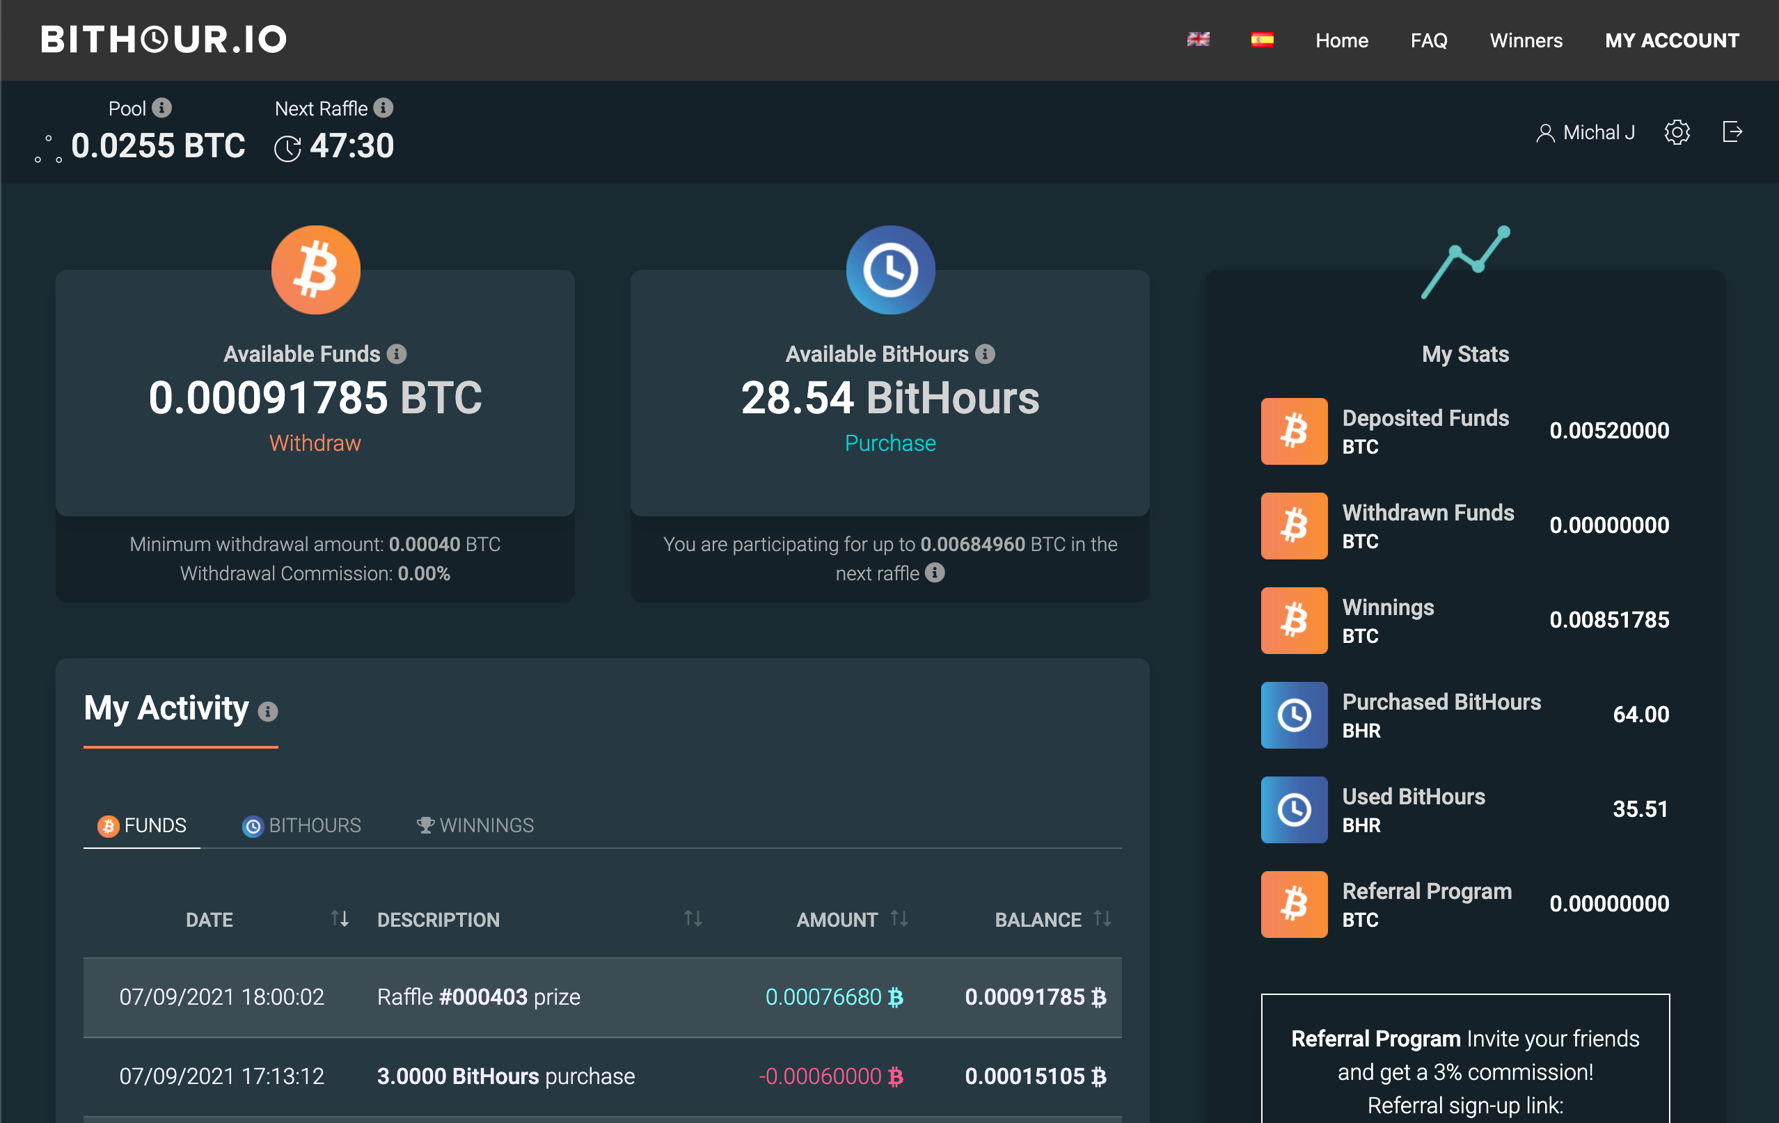Image resolution: width=1779 pixels, height=1123 pixels.
Task: Show info about next raffle participation
Action: [x=935, y=573]
